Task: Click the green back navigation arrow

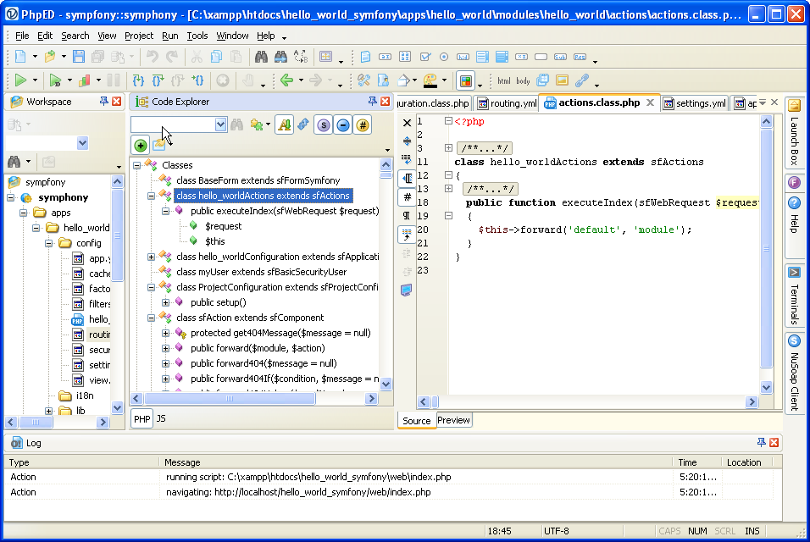Action: tap(286, 80)
